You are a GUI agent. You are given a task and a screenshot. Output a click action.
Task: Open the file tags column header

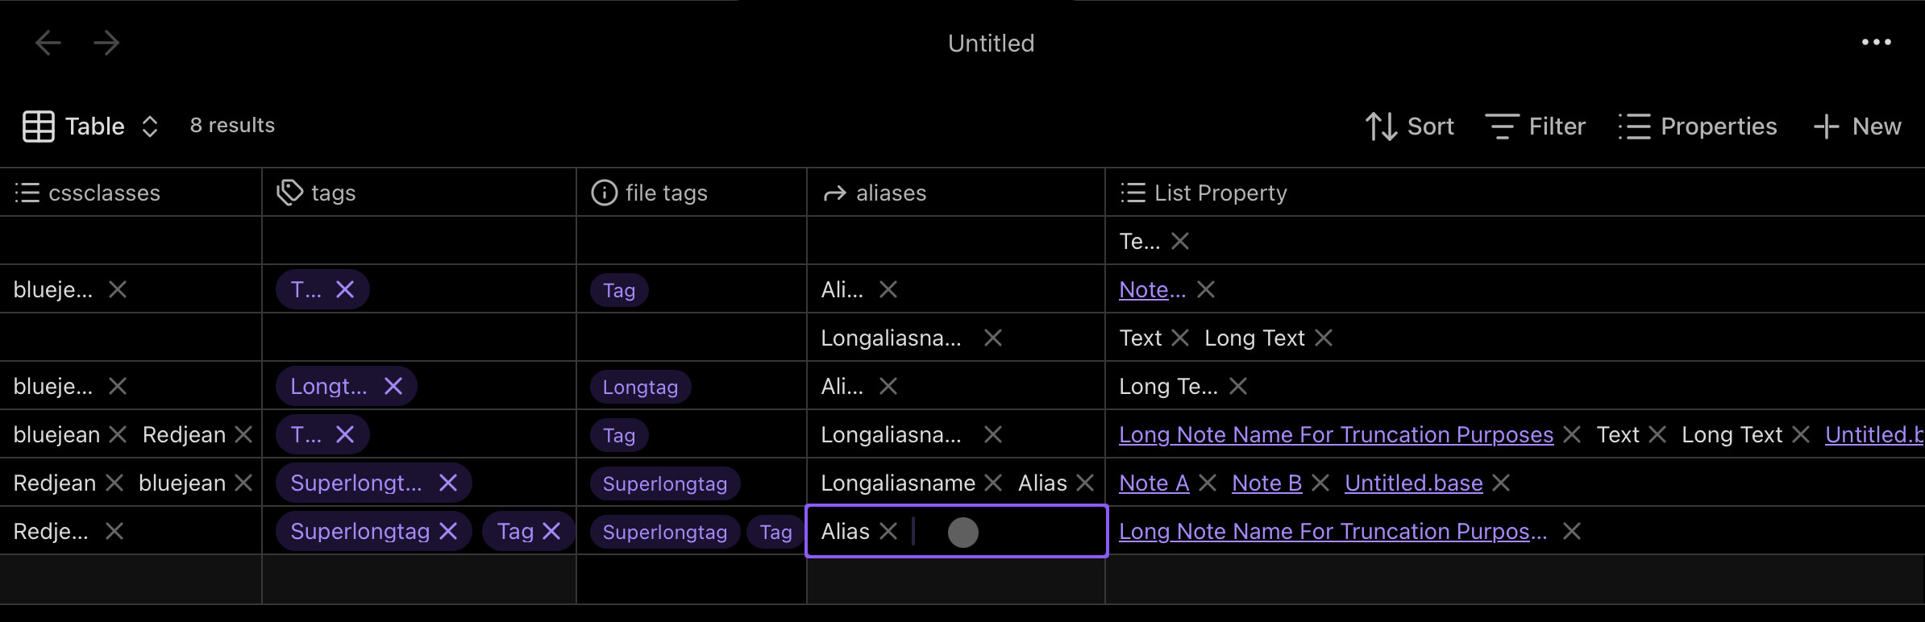pos(666,193)
